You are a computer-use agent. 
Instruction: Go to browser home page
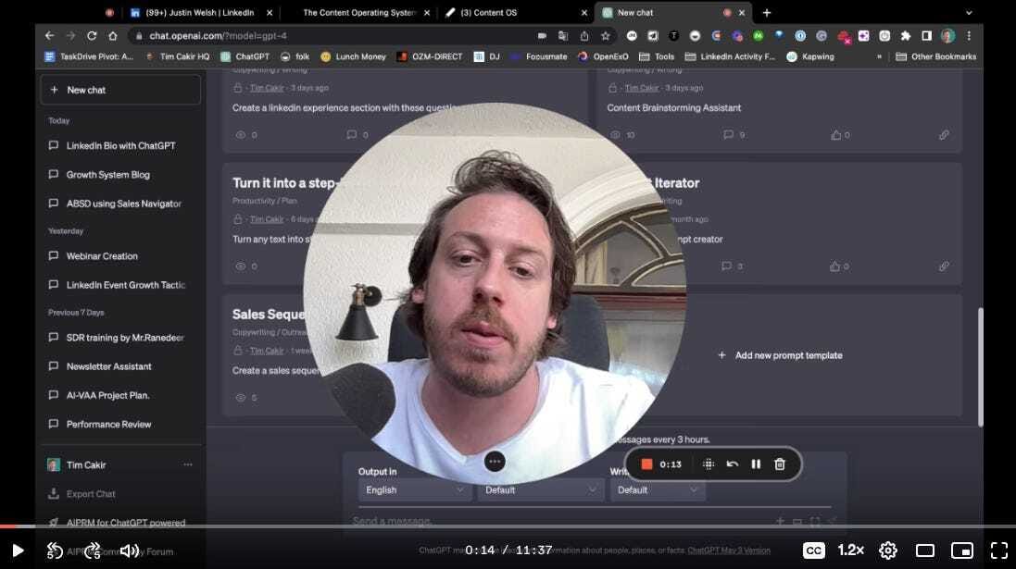coord(112,35)
